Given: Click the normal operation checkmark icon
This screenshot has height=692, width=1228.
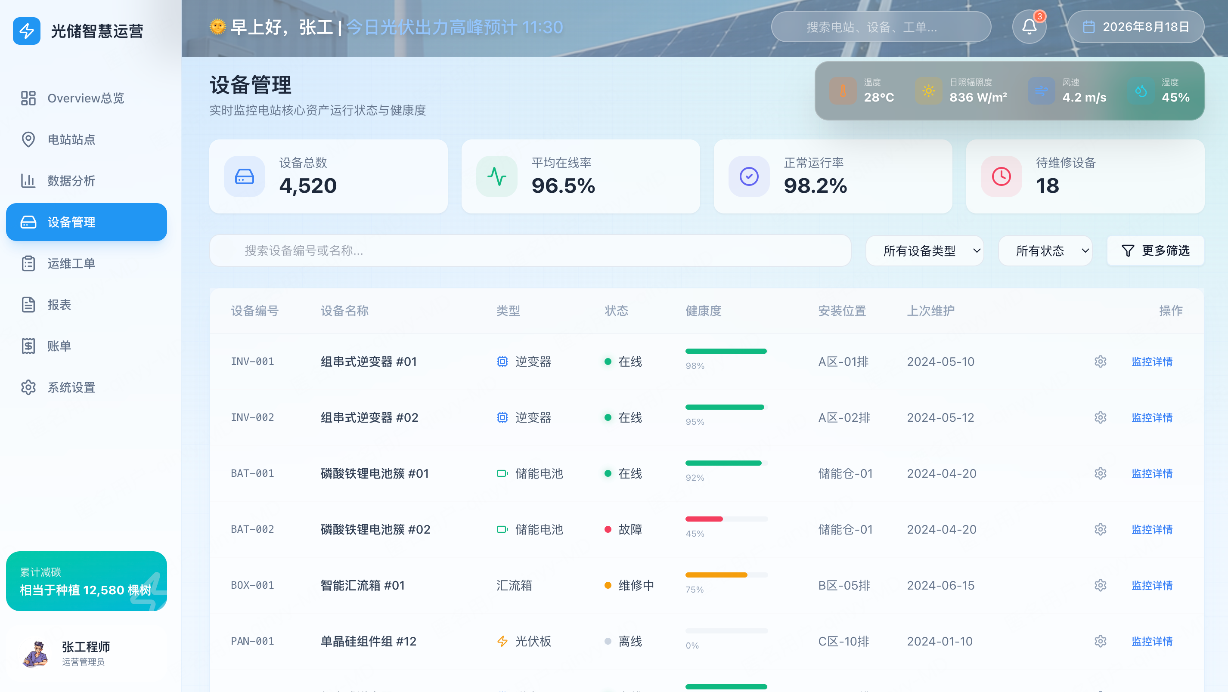Looking at the screenshot, I should point(749,176).
